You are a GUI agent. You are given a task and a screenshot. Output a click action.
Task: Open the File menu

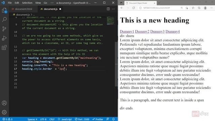(x=10, y=3)
